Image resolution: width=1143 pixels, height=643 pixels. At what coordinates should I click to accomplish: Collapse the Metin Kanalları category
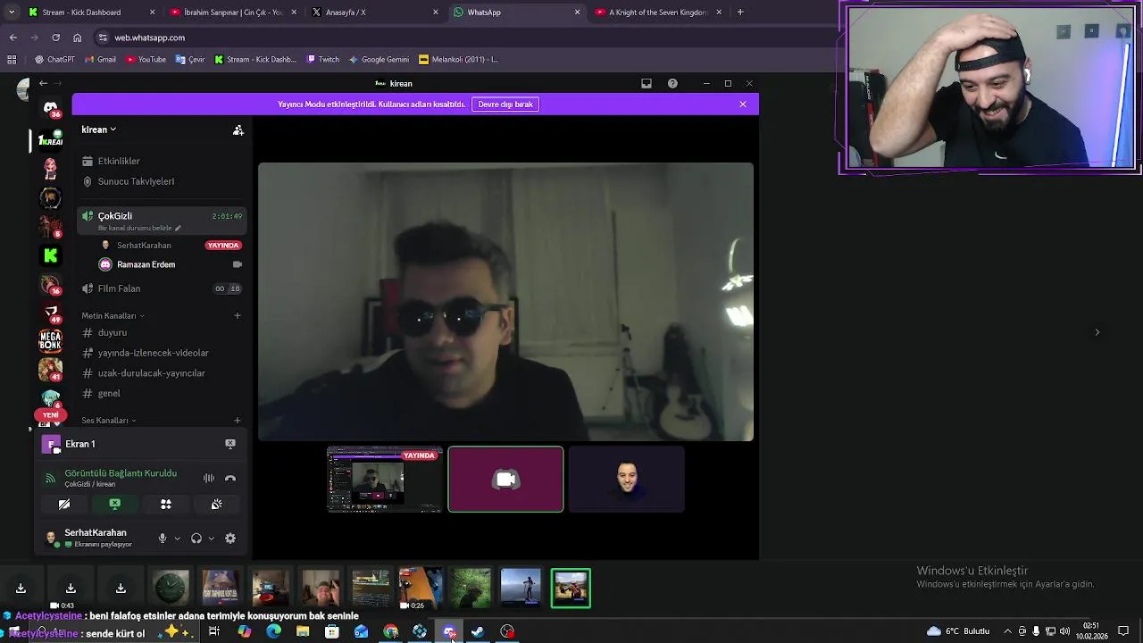[x=113, y=316]
